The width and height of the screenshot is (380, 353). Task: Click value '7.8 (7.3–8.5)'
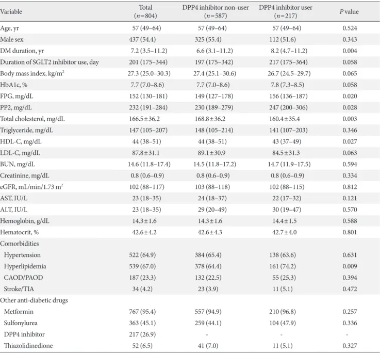pos(287,85)
